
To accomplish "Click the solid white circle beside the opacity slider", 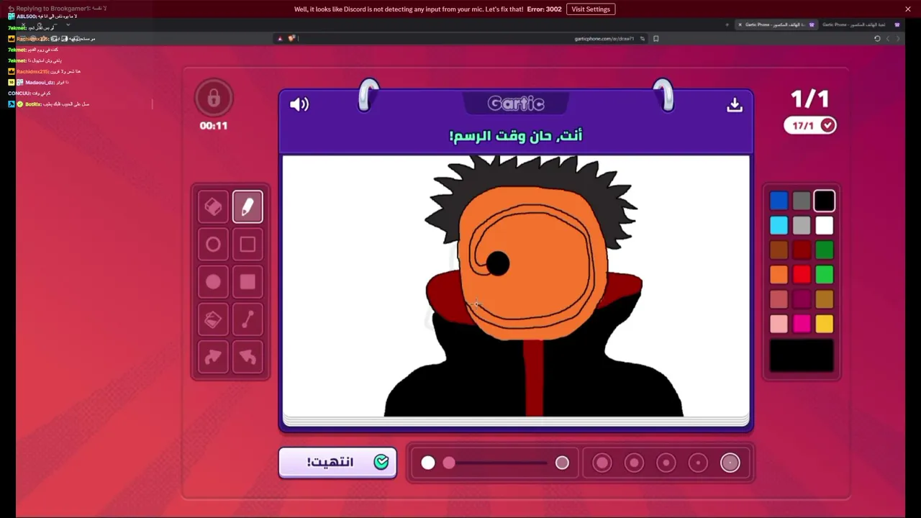I will click(x=428, y=463).
